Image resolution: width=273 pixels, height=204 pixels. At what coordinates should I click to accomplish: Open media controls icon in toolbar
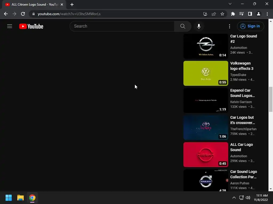click(241, 14)
